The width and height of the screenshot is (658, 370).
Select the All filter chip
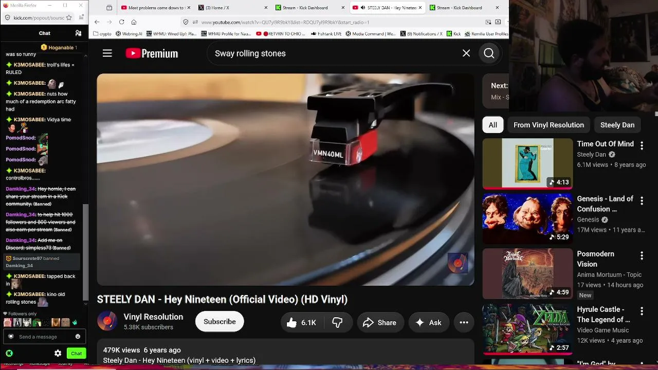tap(492, 125)
